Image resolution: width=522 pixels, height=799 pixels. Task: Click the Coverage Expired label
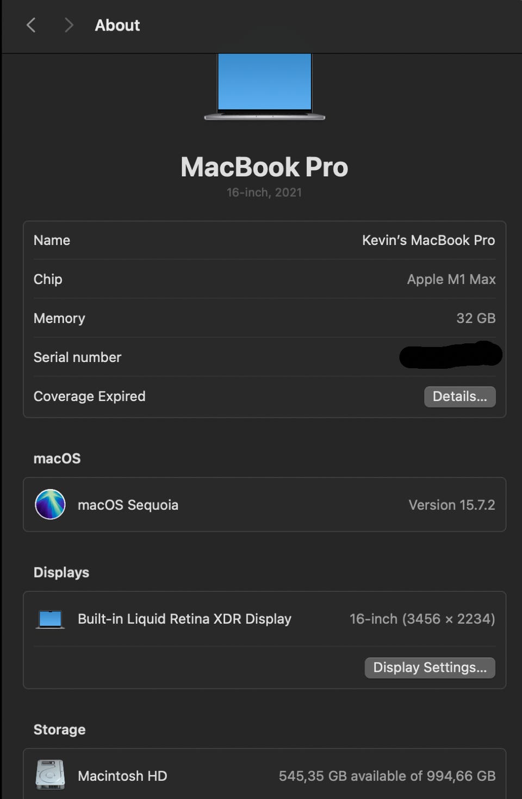click(x=89, y=397)
